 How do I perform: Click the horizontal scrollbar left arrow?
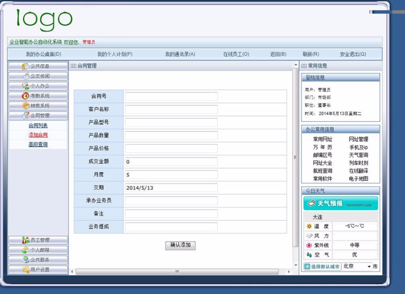tap(72, 271)
